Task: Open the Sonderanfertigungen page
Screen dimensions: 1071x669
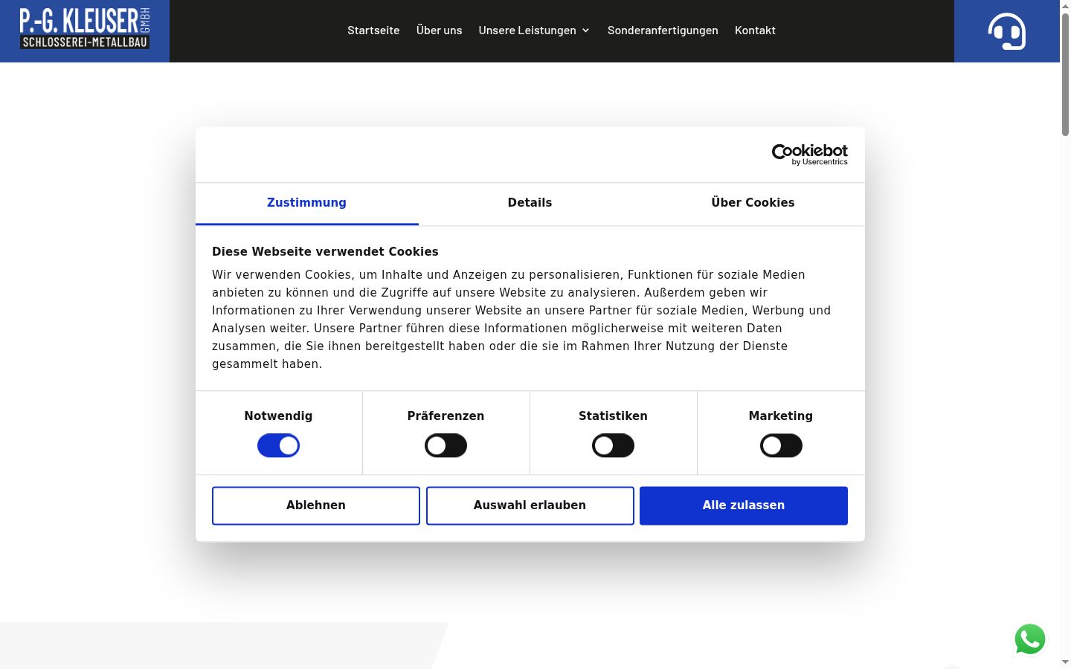Action: (663, 30)
